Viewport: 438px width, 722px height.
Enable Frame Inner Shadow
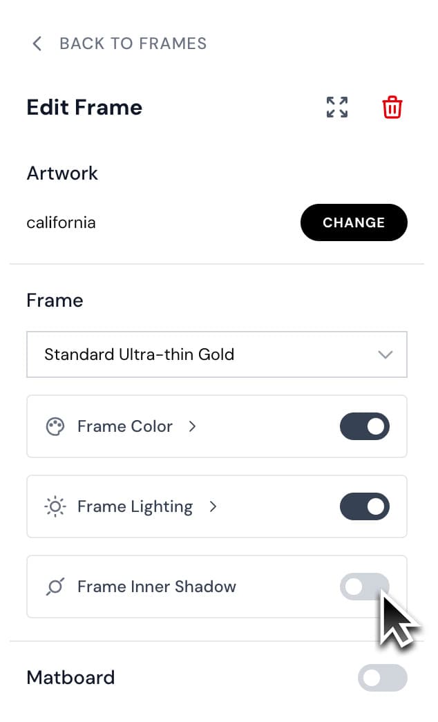pos(364,587)
